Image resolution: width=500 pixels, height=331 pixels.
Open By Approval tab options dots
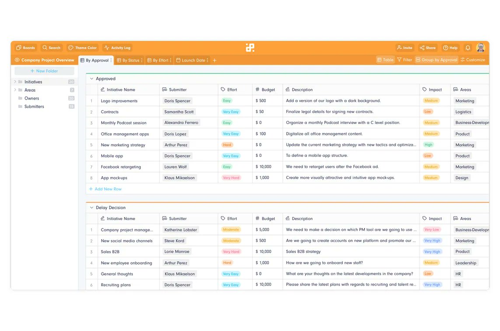(111, 60)
